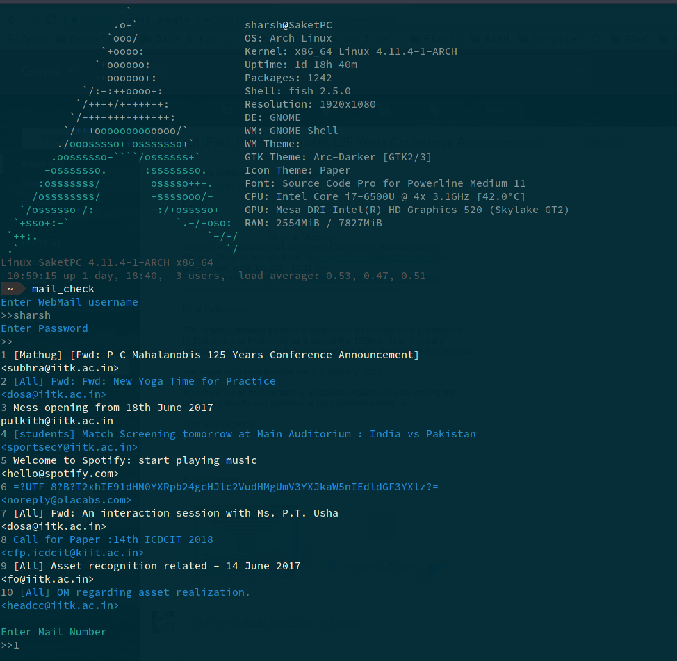The height and width of the screenshot is (661, 677).
Task: Click the '~' powerline prompt segment
Action: [12, 289]
